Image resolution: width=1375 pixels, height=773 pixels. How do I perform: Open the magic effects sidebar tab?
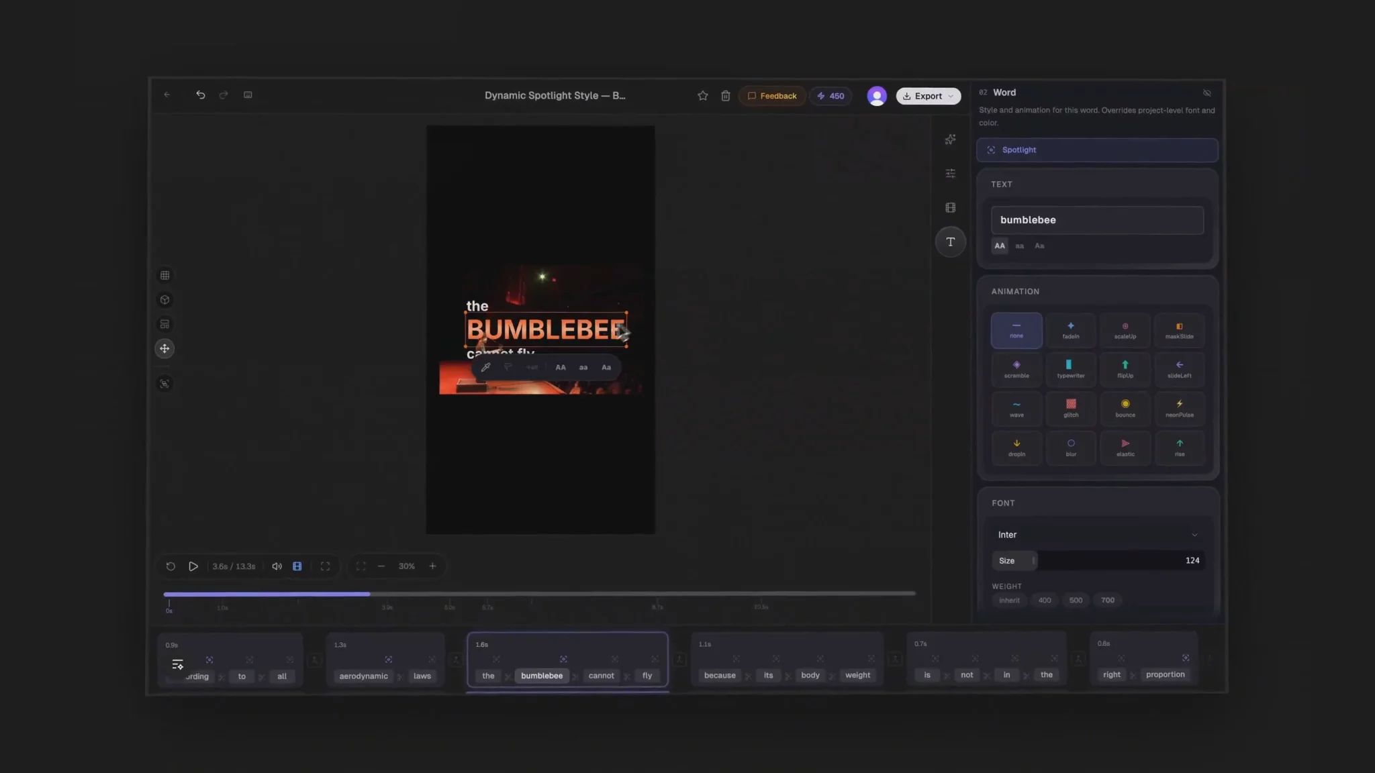pos(950,140)
